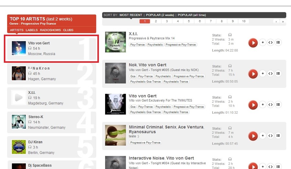Switch to the ARTISTS tab

pyautogui.click(x=17, y=30)
